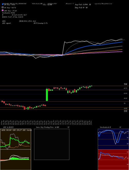Click the '(MGR) 33.3, 29.3, 14.6' ADX values
The height and width of the screenshot is (170, 129).
tap(27, 21)
